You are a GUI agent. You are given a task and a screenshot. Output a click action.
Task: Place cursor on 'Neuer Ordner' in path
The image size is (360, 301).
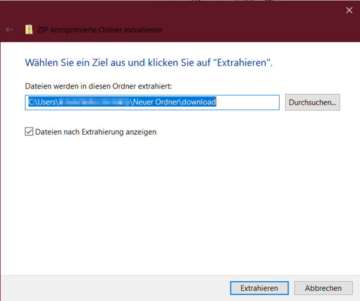(156, 102)
